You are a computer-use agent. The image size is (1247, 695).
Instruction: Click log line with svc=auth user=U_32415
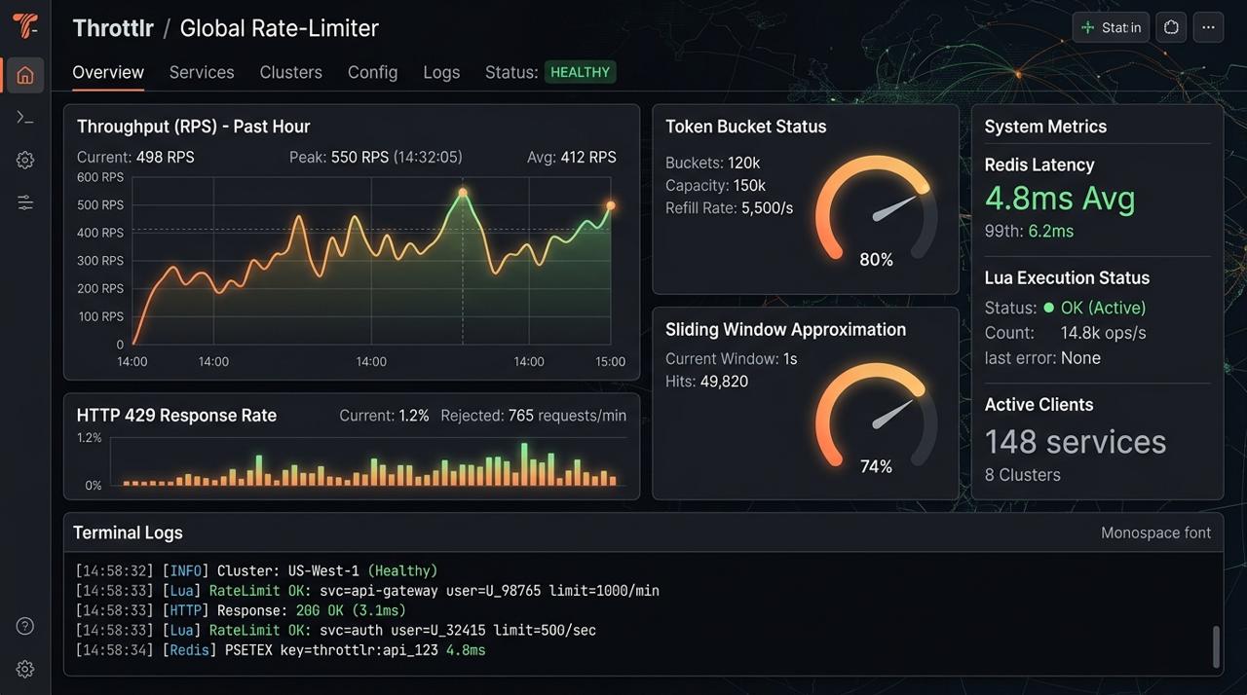(x=335, y=630)
